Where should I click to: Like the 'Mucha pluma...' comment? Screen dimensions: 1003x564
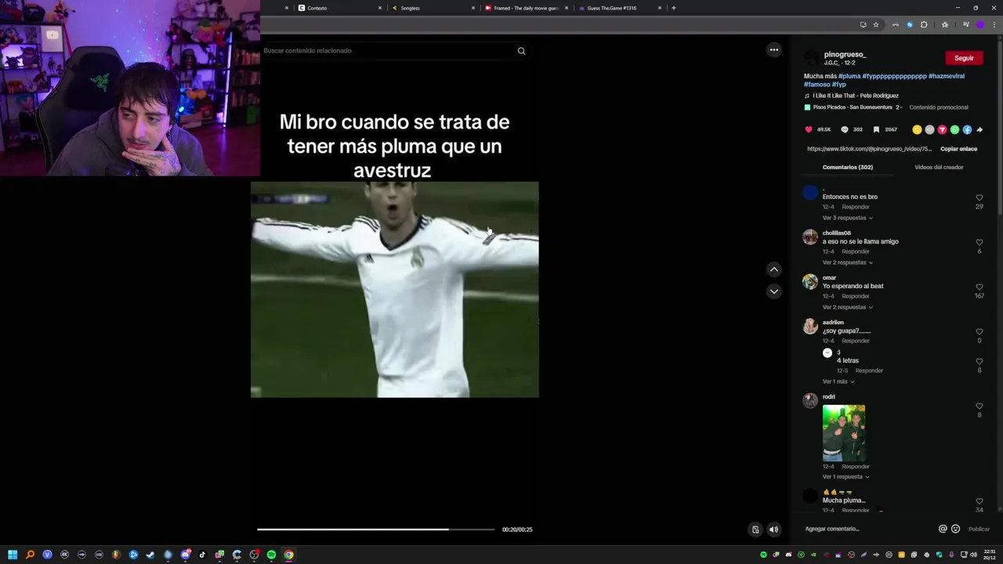[979, 501]
